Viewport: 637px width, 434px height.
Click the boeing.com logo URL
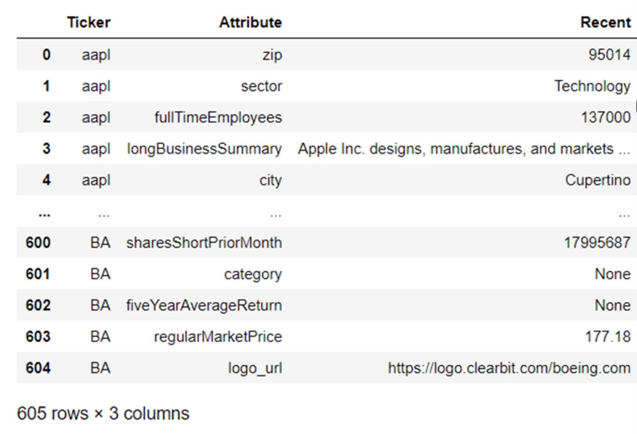(x=509, y=368)
